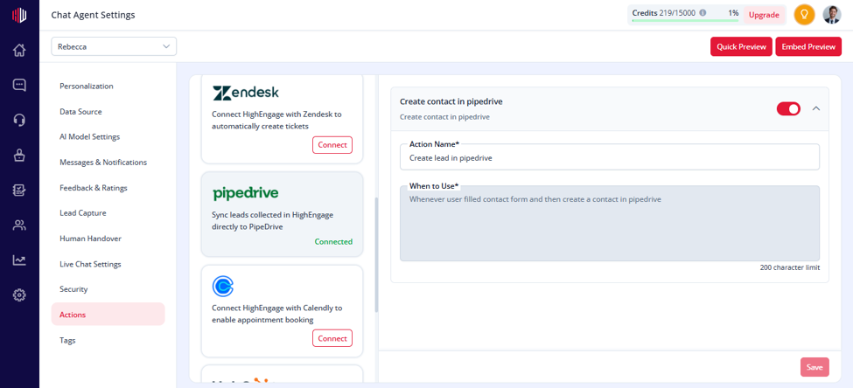Open Human Handover settings
853x388 pixels.
[90, 239]
